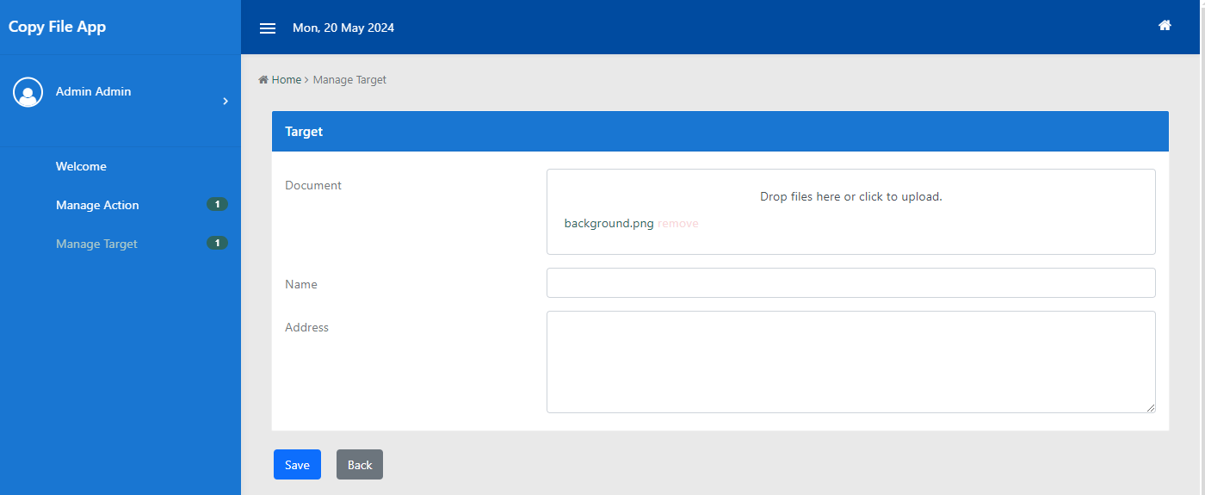1205x495 pixels.
Task: Follow the Home breadcrumb link
Action: [x=287, y=80]
